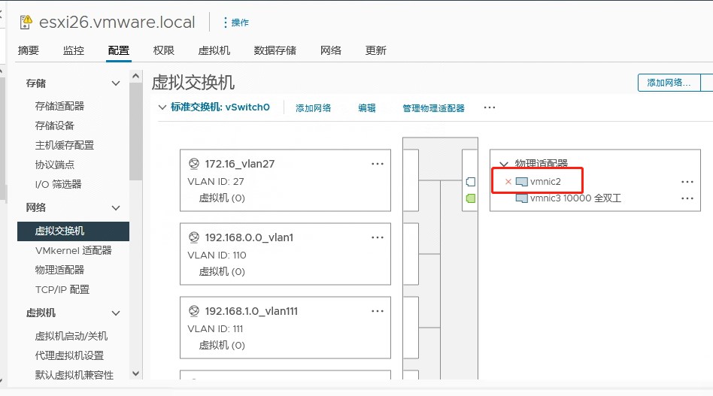The width and height of the screenshot is (713, 396).
Task: Click 虚拟机 (0) under 172.16_vlan27
Action: (x=222, y=198)
